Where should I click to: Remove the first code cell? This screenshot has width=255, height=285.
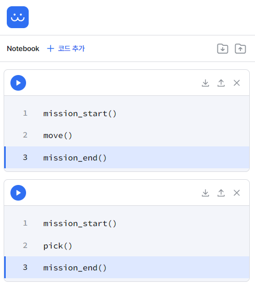coord(237,83)
